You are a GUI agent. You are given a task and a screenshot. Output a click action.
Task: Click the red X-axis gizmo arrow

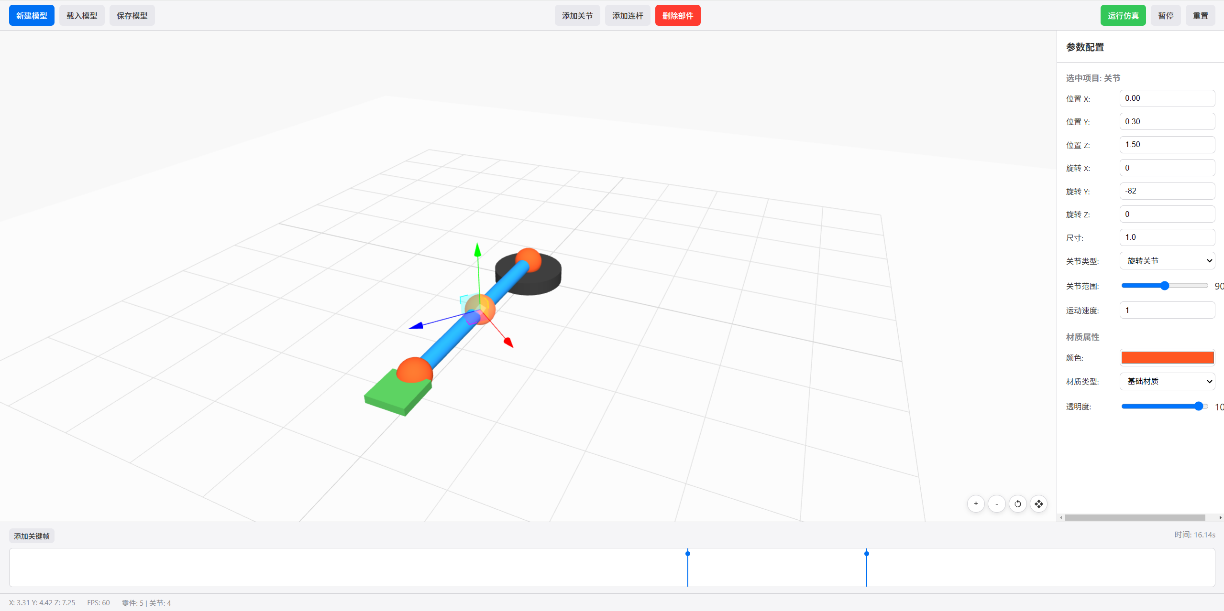(x=508, y=342)
